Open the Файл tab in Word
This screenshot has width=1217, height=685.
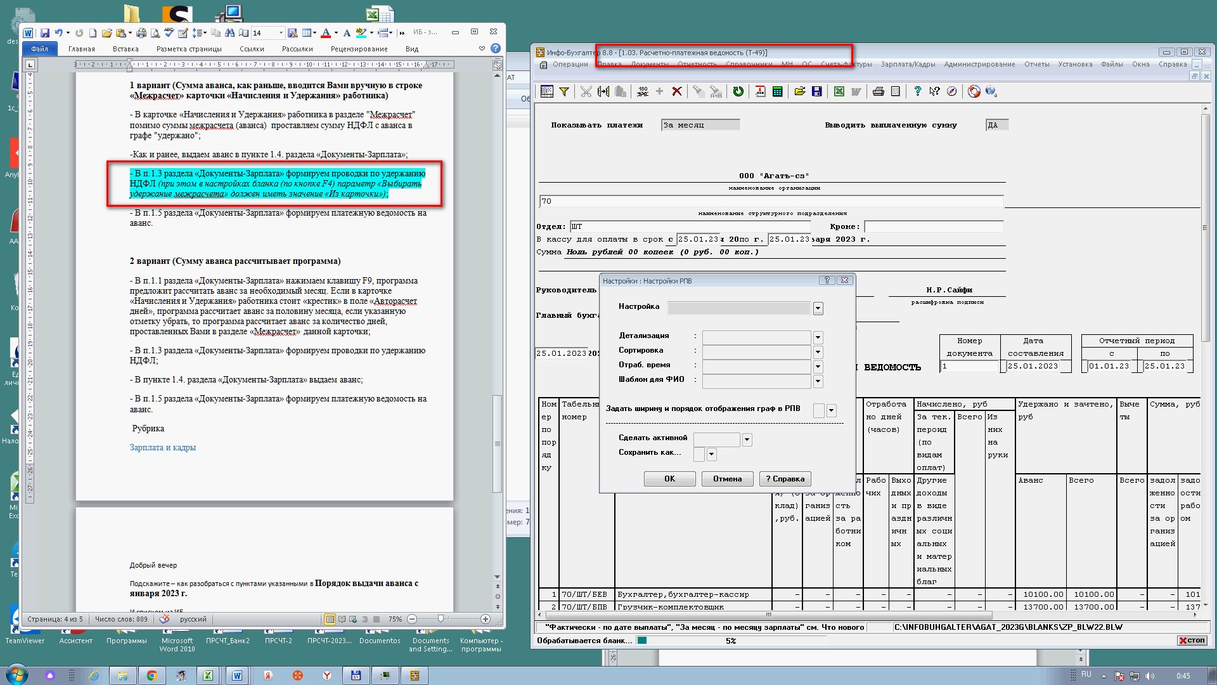[x=39, y=49]
